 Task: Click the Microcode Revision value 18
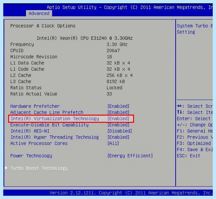(x=109, y=57)
